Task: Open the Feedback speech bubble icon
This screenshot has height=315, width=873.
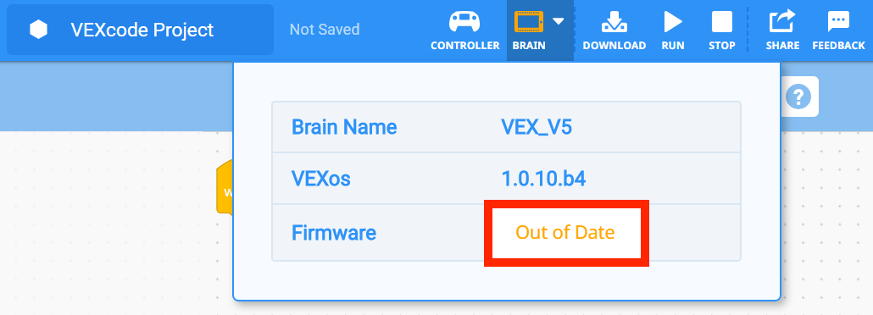Action: [x=838, y=22]
